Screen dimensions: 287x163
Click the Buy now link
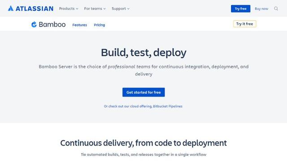tap(261, 8)
